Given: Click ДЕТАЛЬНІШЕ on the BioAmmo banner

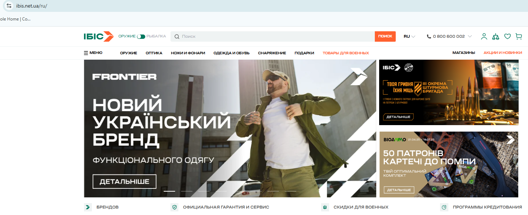Looking at the screenshot, I should tap(399, 190).
